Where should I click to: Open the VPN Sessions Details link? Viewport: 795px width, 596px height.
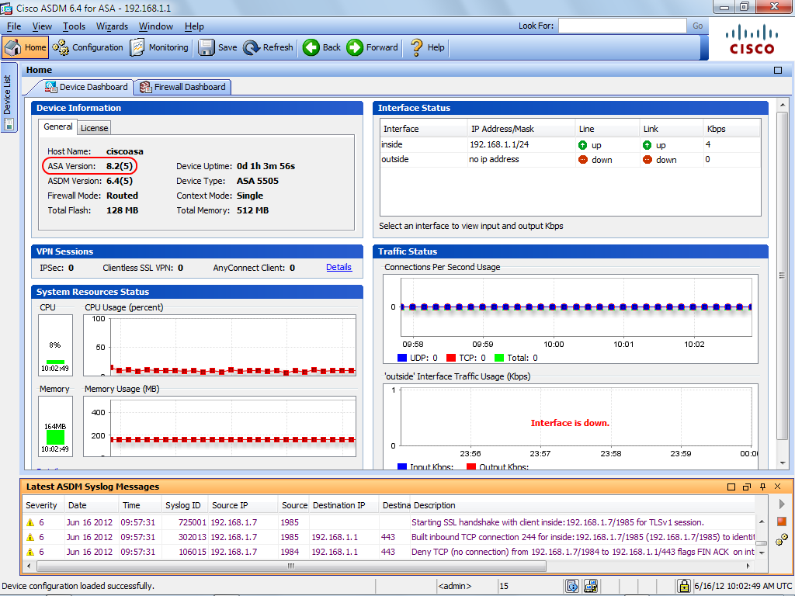338,267
